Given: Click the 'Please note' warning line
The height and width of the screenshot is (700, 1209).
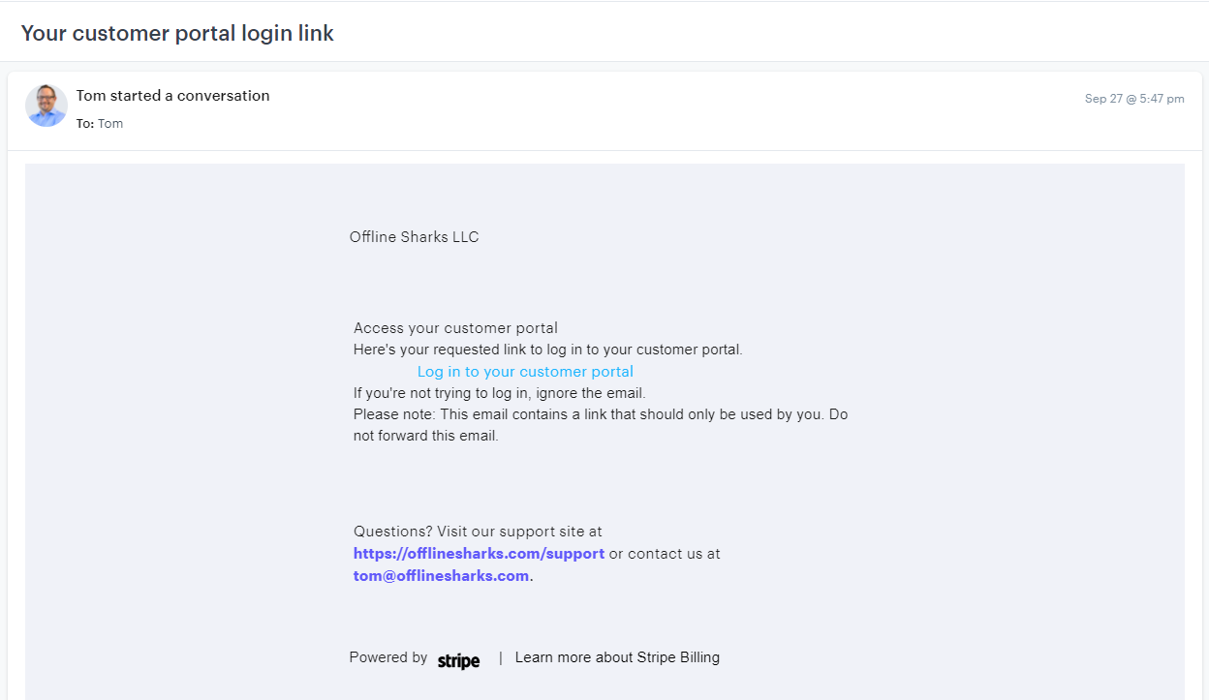Looking at the screenshot, I should (600, 414).
